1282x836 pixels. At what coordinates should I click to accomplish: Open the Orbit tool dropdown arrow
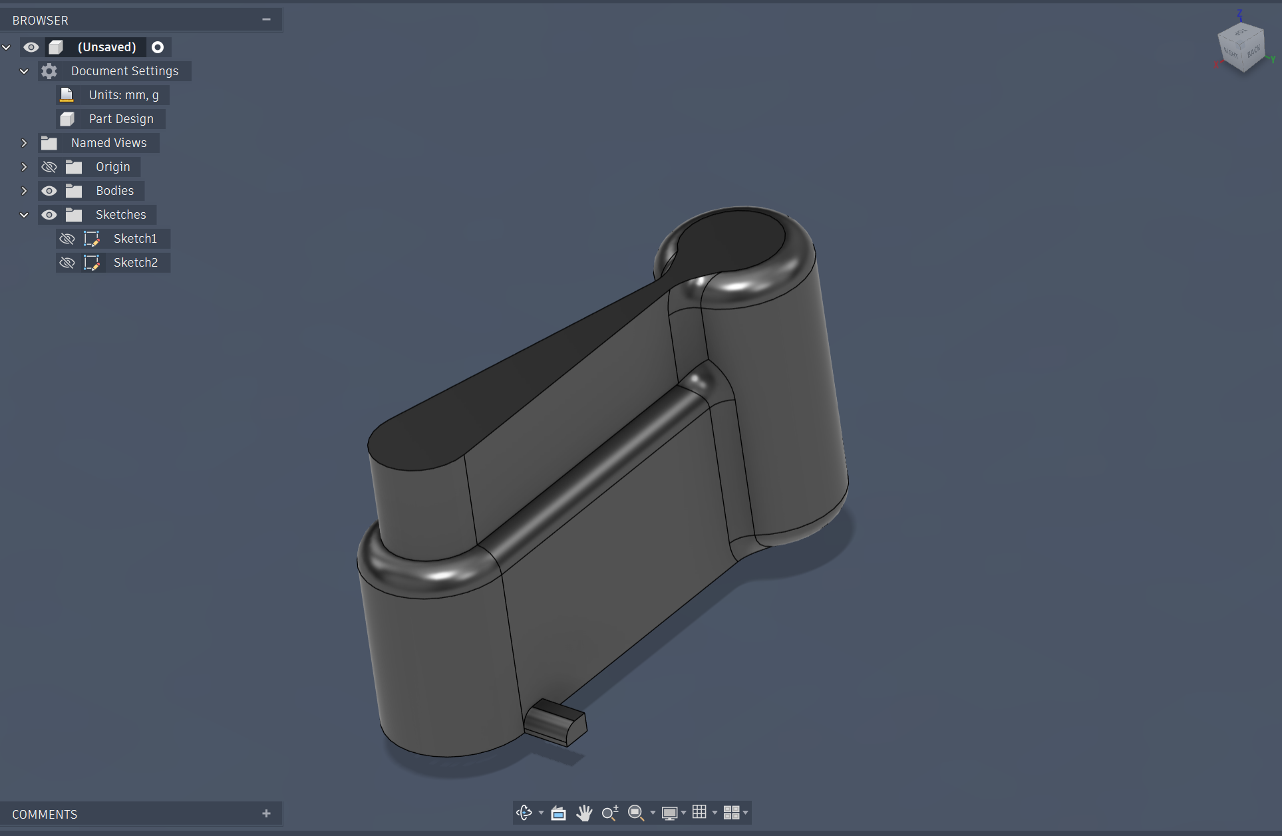(x=541, y=813)
